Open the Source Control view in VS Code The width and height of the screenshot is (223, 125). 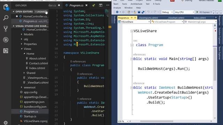coord(6,29)
